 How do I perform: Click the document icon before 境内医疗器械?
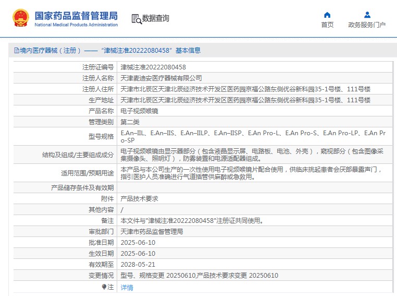16,51
